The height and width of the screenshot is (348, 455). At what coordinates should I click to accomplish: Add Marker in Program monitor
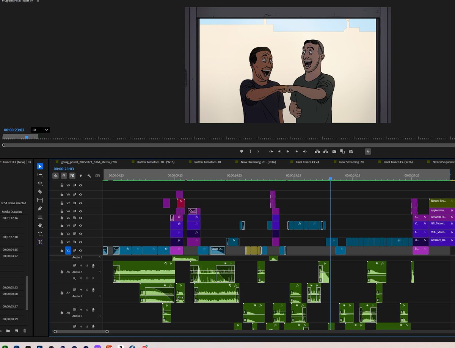[x=242, y=151]
